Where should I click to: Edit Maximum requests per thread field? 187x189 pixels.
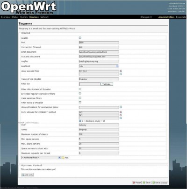(x=99, y=153)
